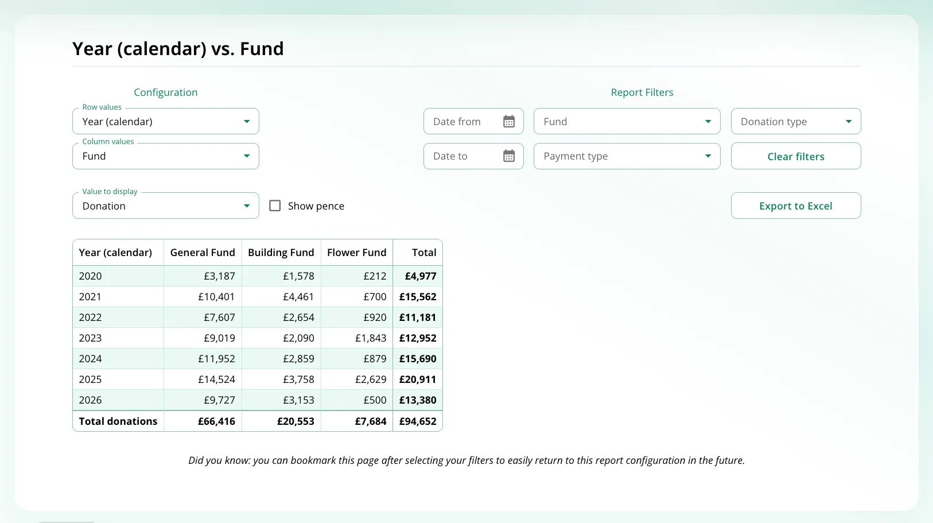
Task: Click the £94,652 grand total cell
Action: click(x=418, y=421)
